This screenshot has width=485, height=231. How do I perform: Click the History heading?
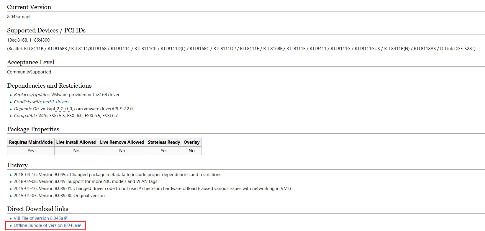pyautogui.click(x=17, y=165)
